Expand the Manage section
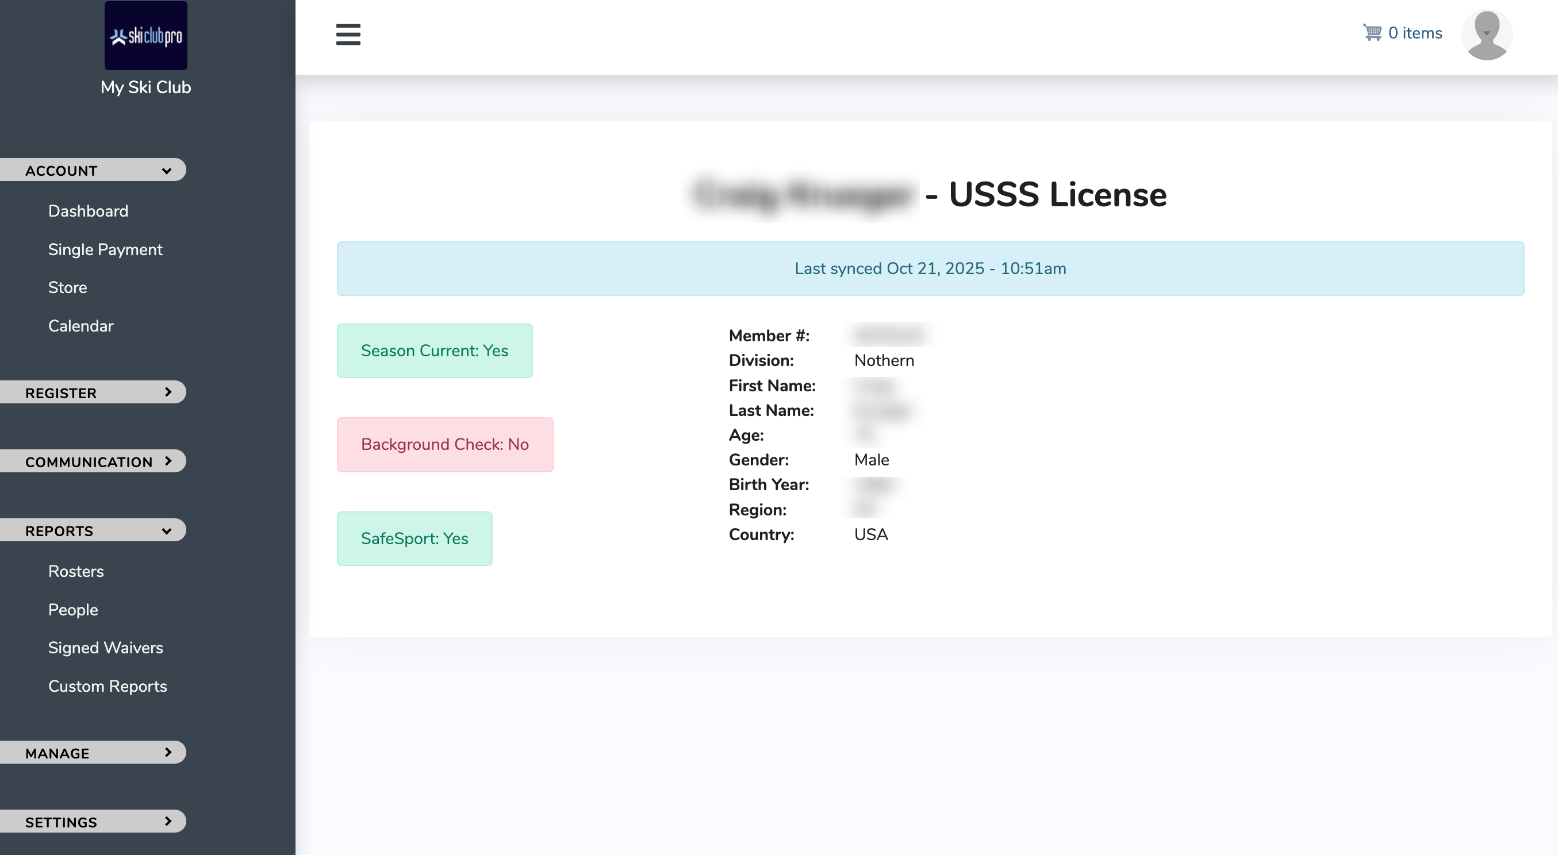1558x855 pixels. click(93, 753)
